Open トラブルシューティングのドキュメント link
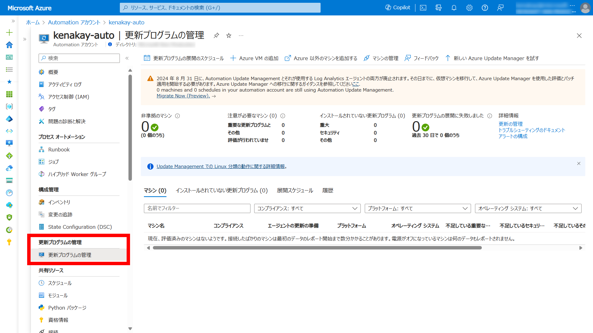This screenshot has height=333, width=593. [x=532, y=130]
